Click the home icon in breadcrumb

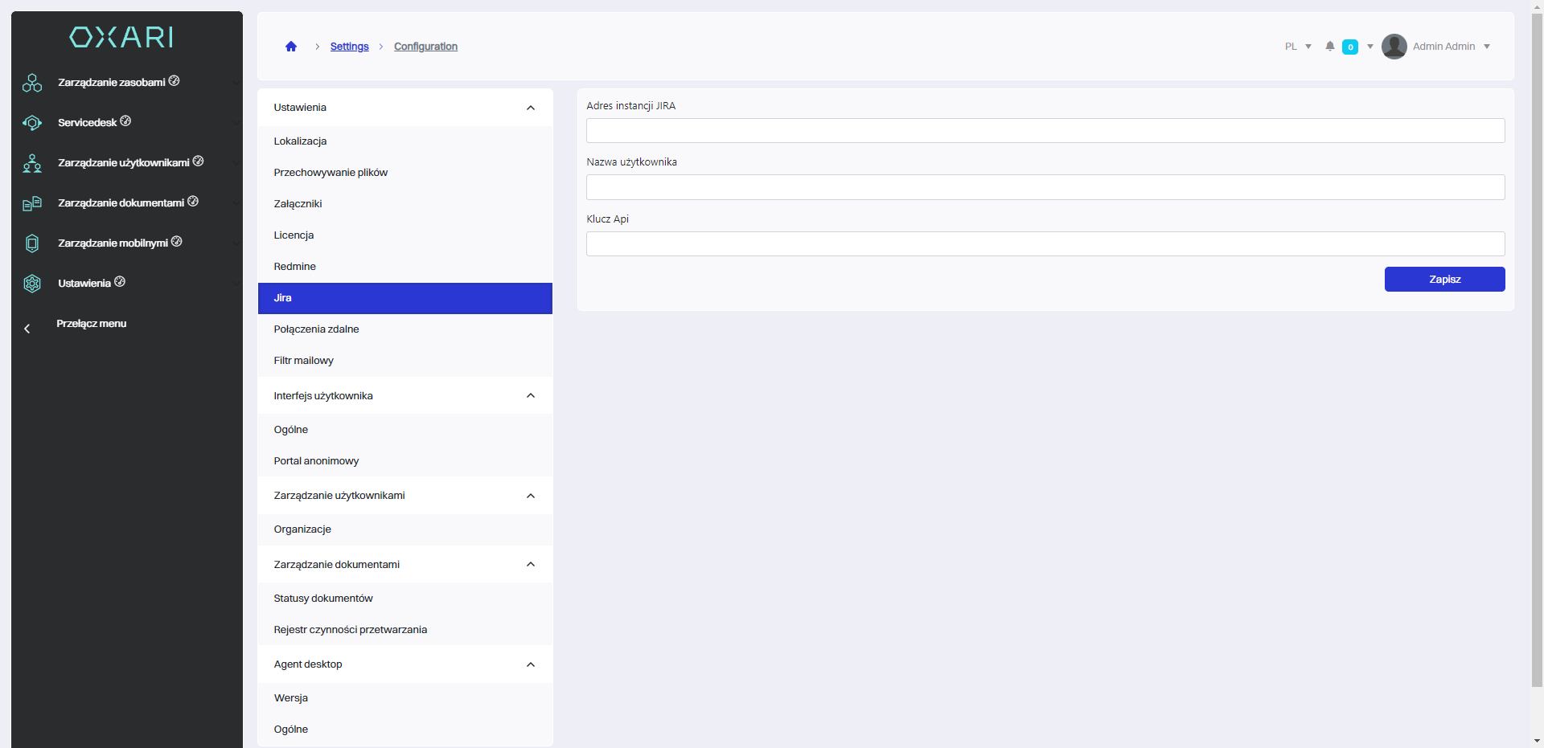coord(291,47)
